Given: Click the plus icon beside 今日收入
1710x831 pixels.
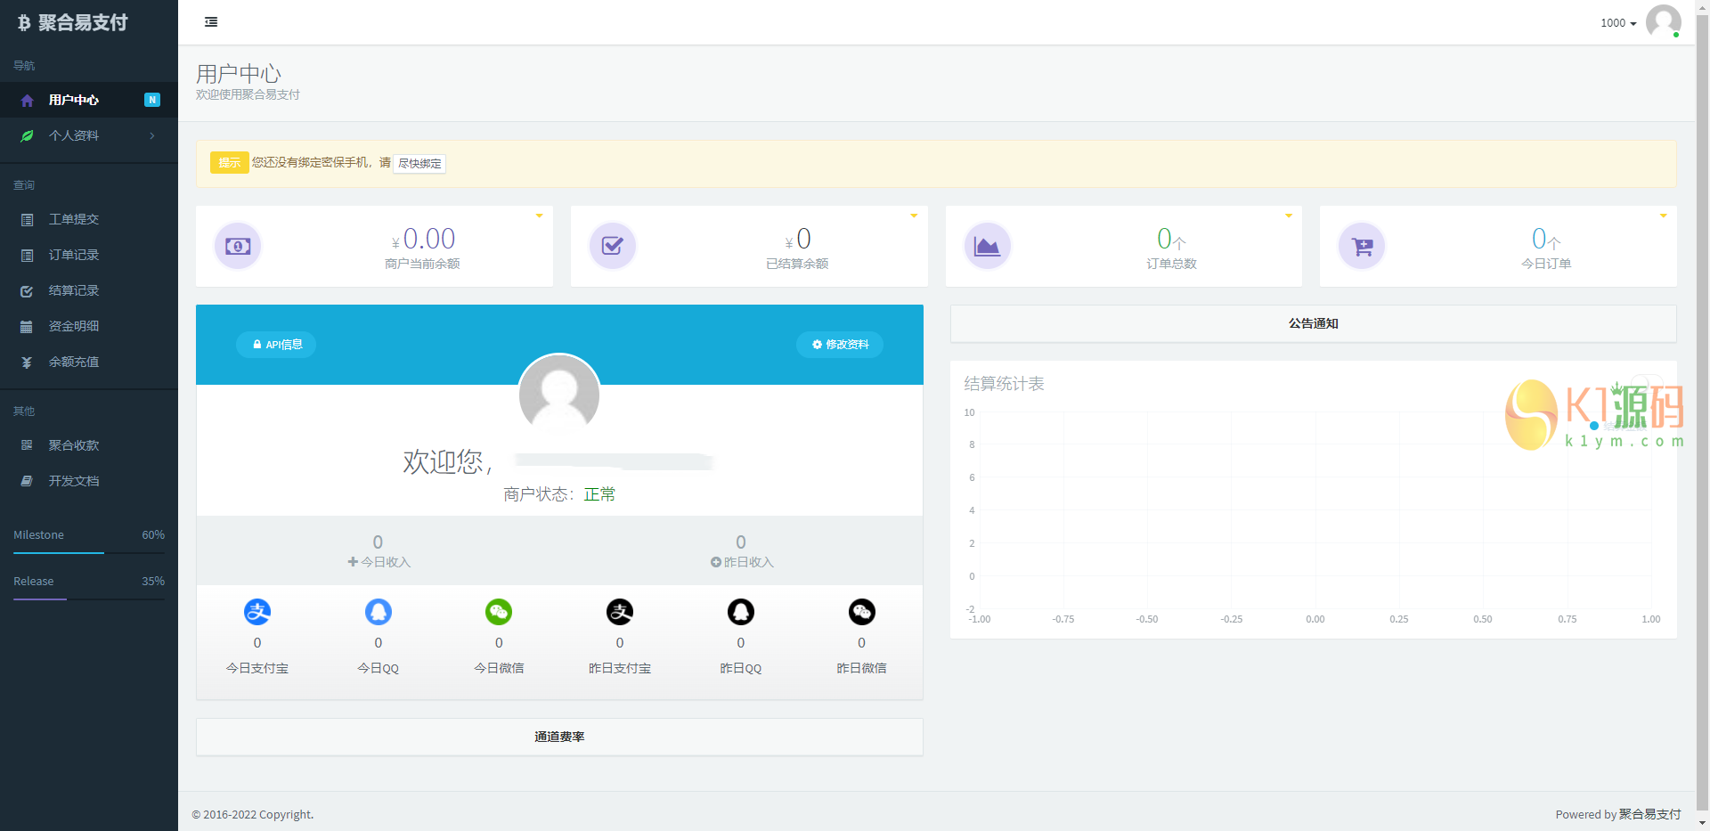Looking at the screenshot, I should pos(353,562).
